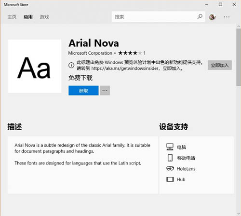Click the Arial Nova Aa thumbnail
The height and width of the screenshot is (216, 241).
coord(34,66)
